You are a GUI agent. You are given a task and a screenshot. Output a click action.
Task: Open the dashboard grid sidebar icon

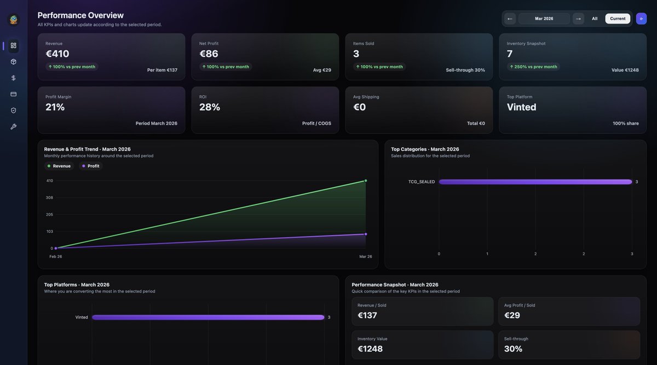tap(14, 45)
